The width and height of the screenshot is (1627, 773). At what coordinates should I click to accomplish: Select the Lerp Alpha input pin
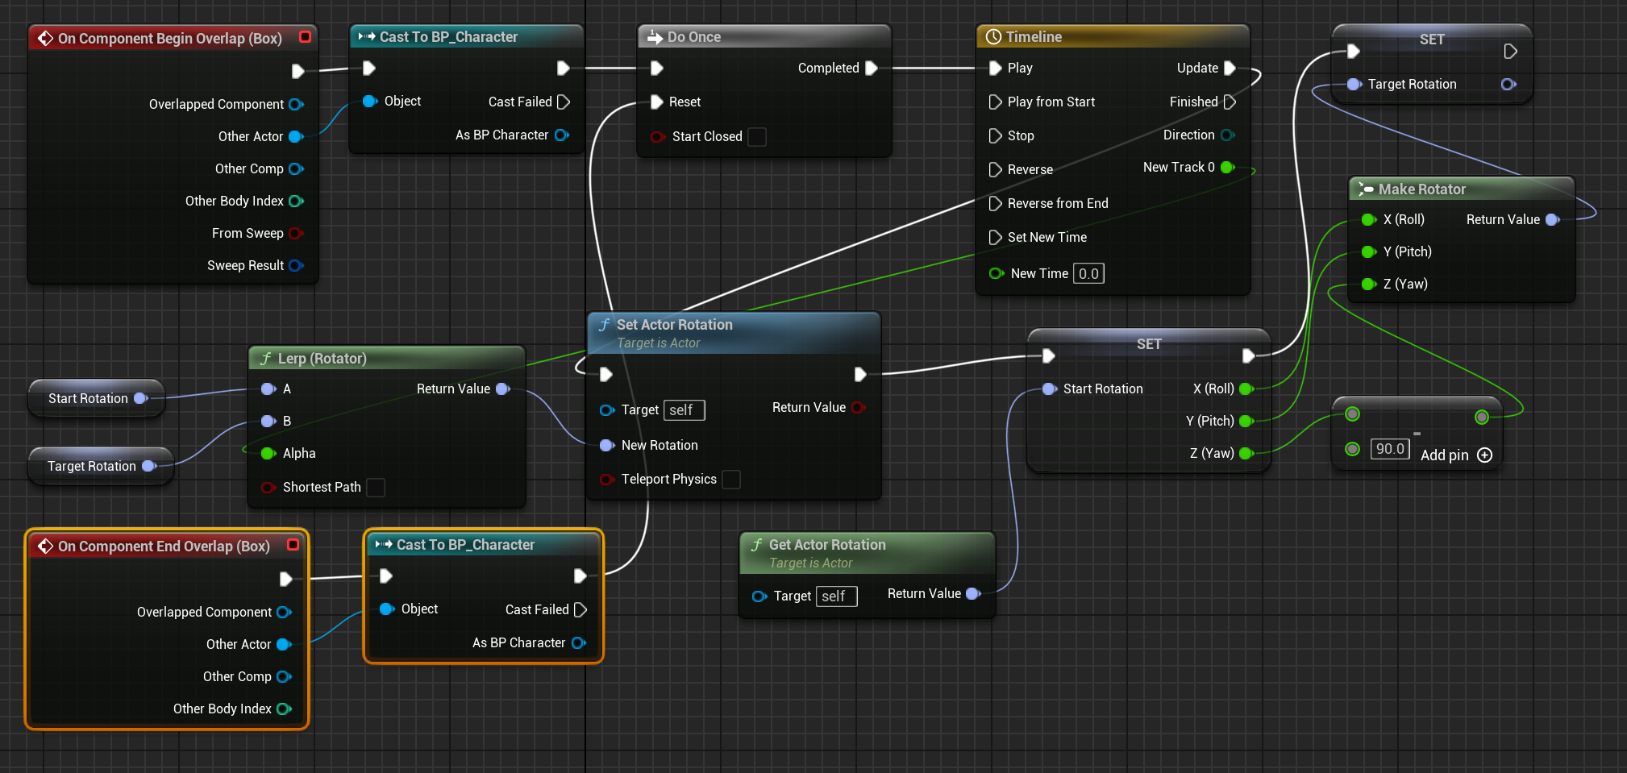click(268, 454)
